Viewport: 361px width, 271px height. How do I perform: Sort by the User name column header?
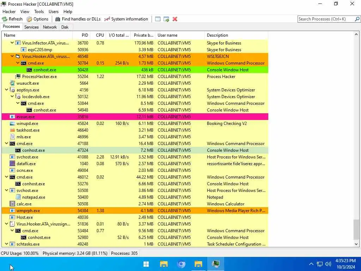pyautogui.click(x=180, y=35)
